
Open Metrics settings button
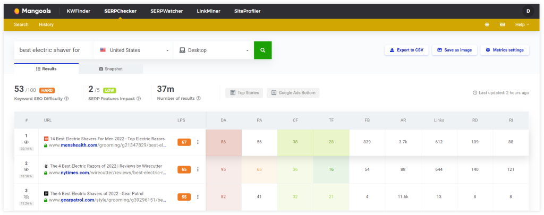pos(504,50)
